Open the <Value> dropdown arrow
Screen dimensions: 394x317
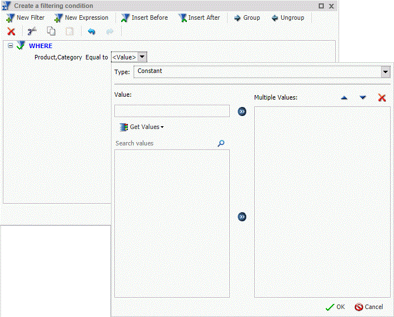[142, 57]
